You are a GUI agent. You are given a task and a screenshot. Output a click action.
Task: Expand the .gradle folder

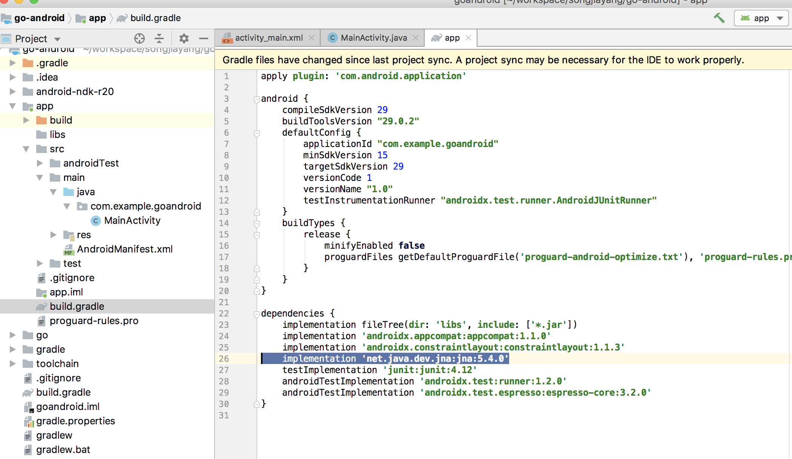pyautogui.click(x=13, y=63)
